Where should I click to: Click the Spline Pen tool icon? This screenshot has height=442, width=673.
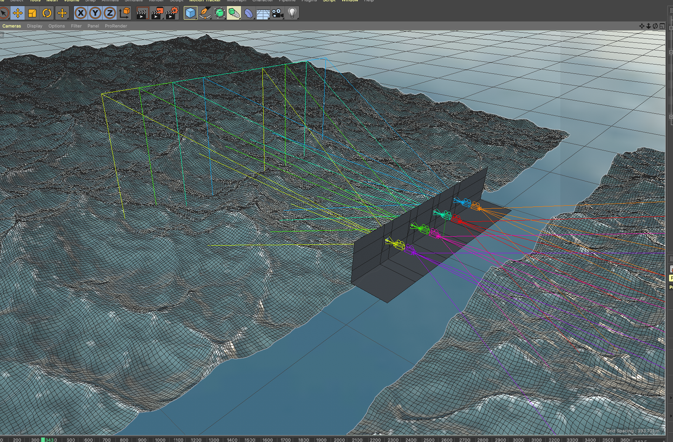205,13
